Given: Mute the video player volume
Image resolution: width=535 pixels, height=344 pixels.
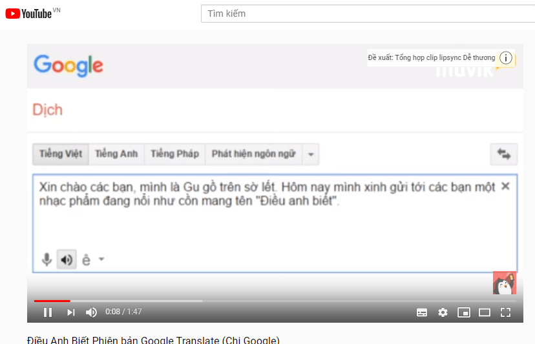Looking at the screenshot, I should (91, 312).
